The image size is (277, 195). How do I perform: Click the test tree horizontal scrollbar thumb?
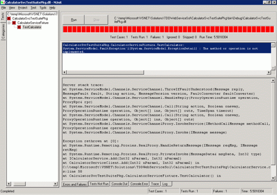[20, 184]
